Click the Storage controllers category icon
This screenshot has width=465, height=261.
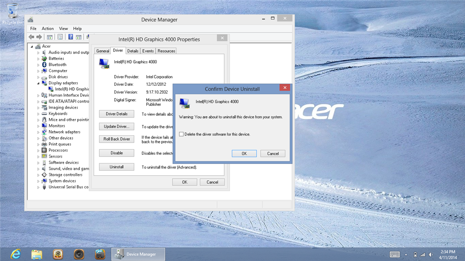tap(44, 175)
